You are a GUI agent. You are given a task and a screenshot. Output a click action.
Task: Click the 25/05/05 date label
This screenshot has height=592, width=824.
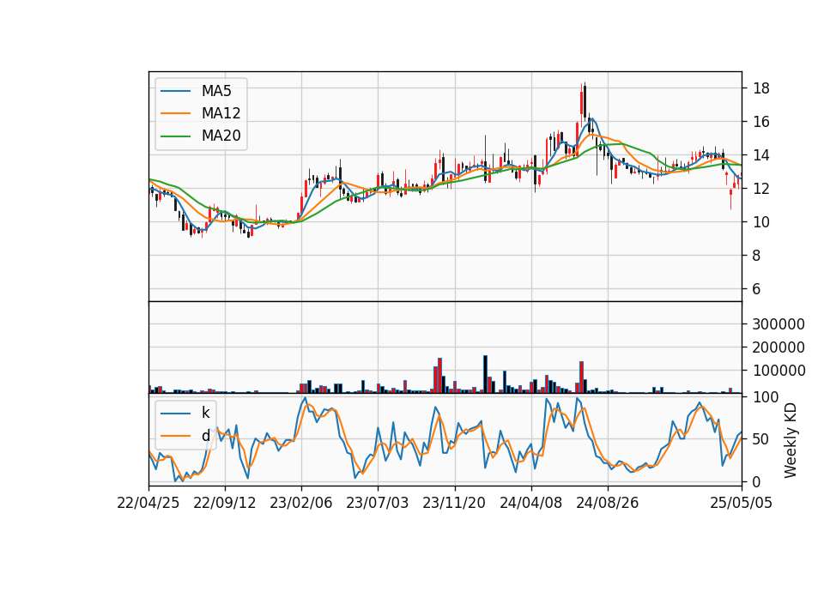[x=742, y=503]
